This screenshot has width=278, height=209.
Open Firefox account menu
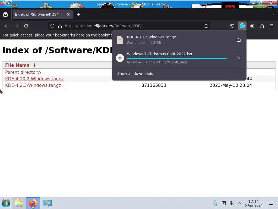point(252,26)
